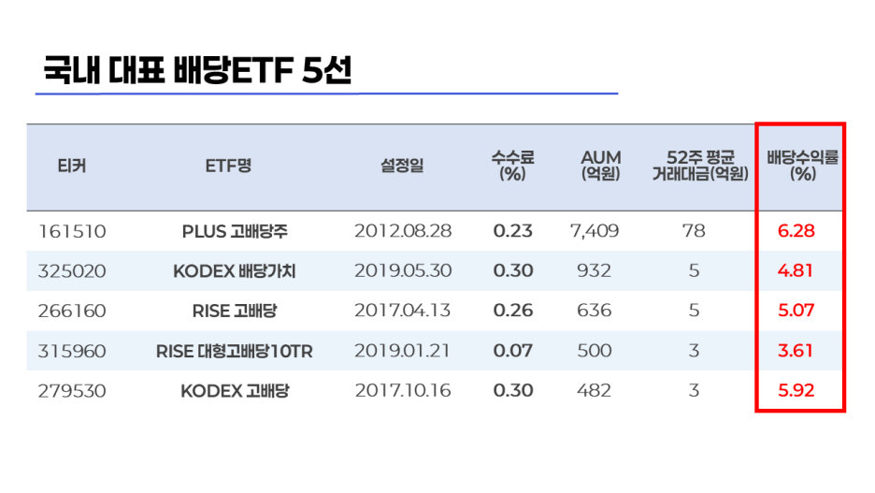Click AUM value 636

[595, 311]
